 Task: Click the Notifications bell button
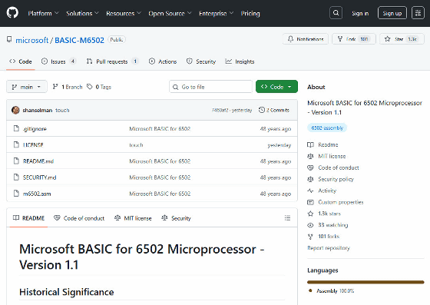click(306, 39)
